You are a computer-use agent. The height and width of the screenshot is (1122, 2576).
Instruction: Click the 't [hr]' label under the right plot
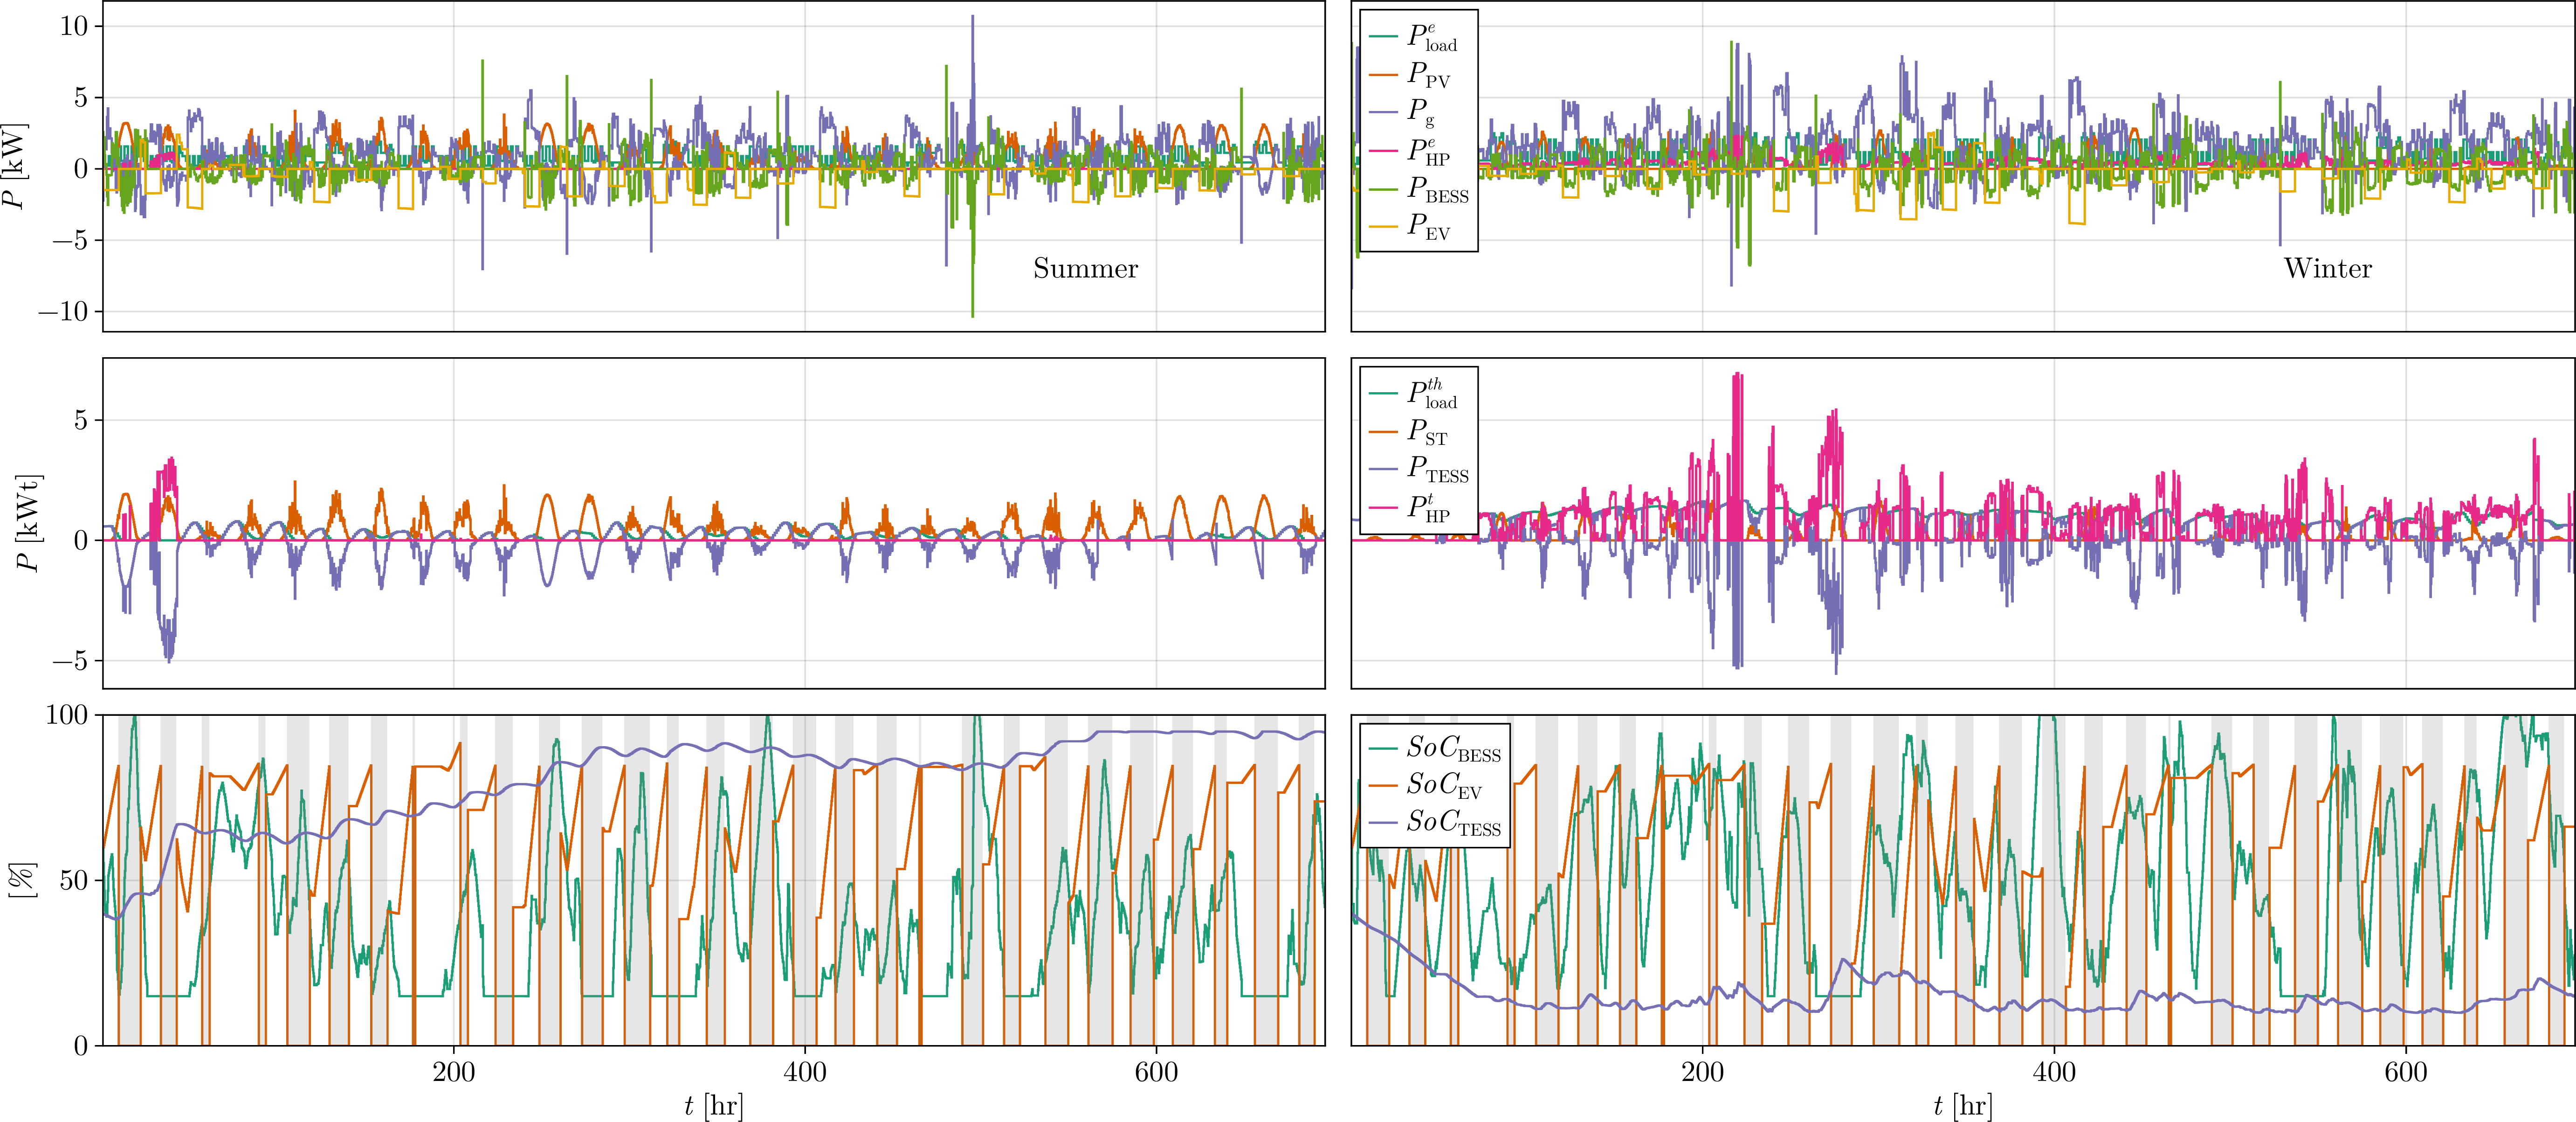tap(1963, 1105)
